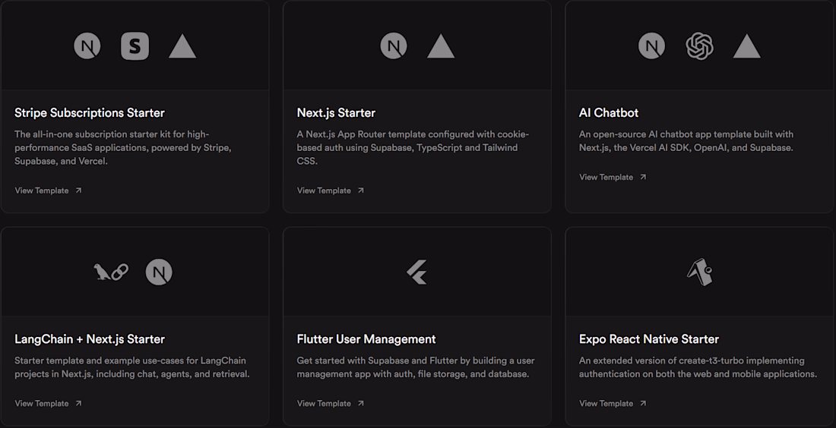The image size is (836, 428).
Task: Click View Template under Flutter User Management
Action: coord(331,403)
